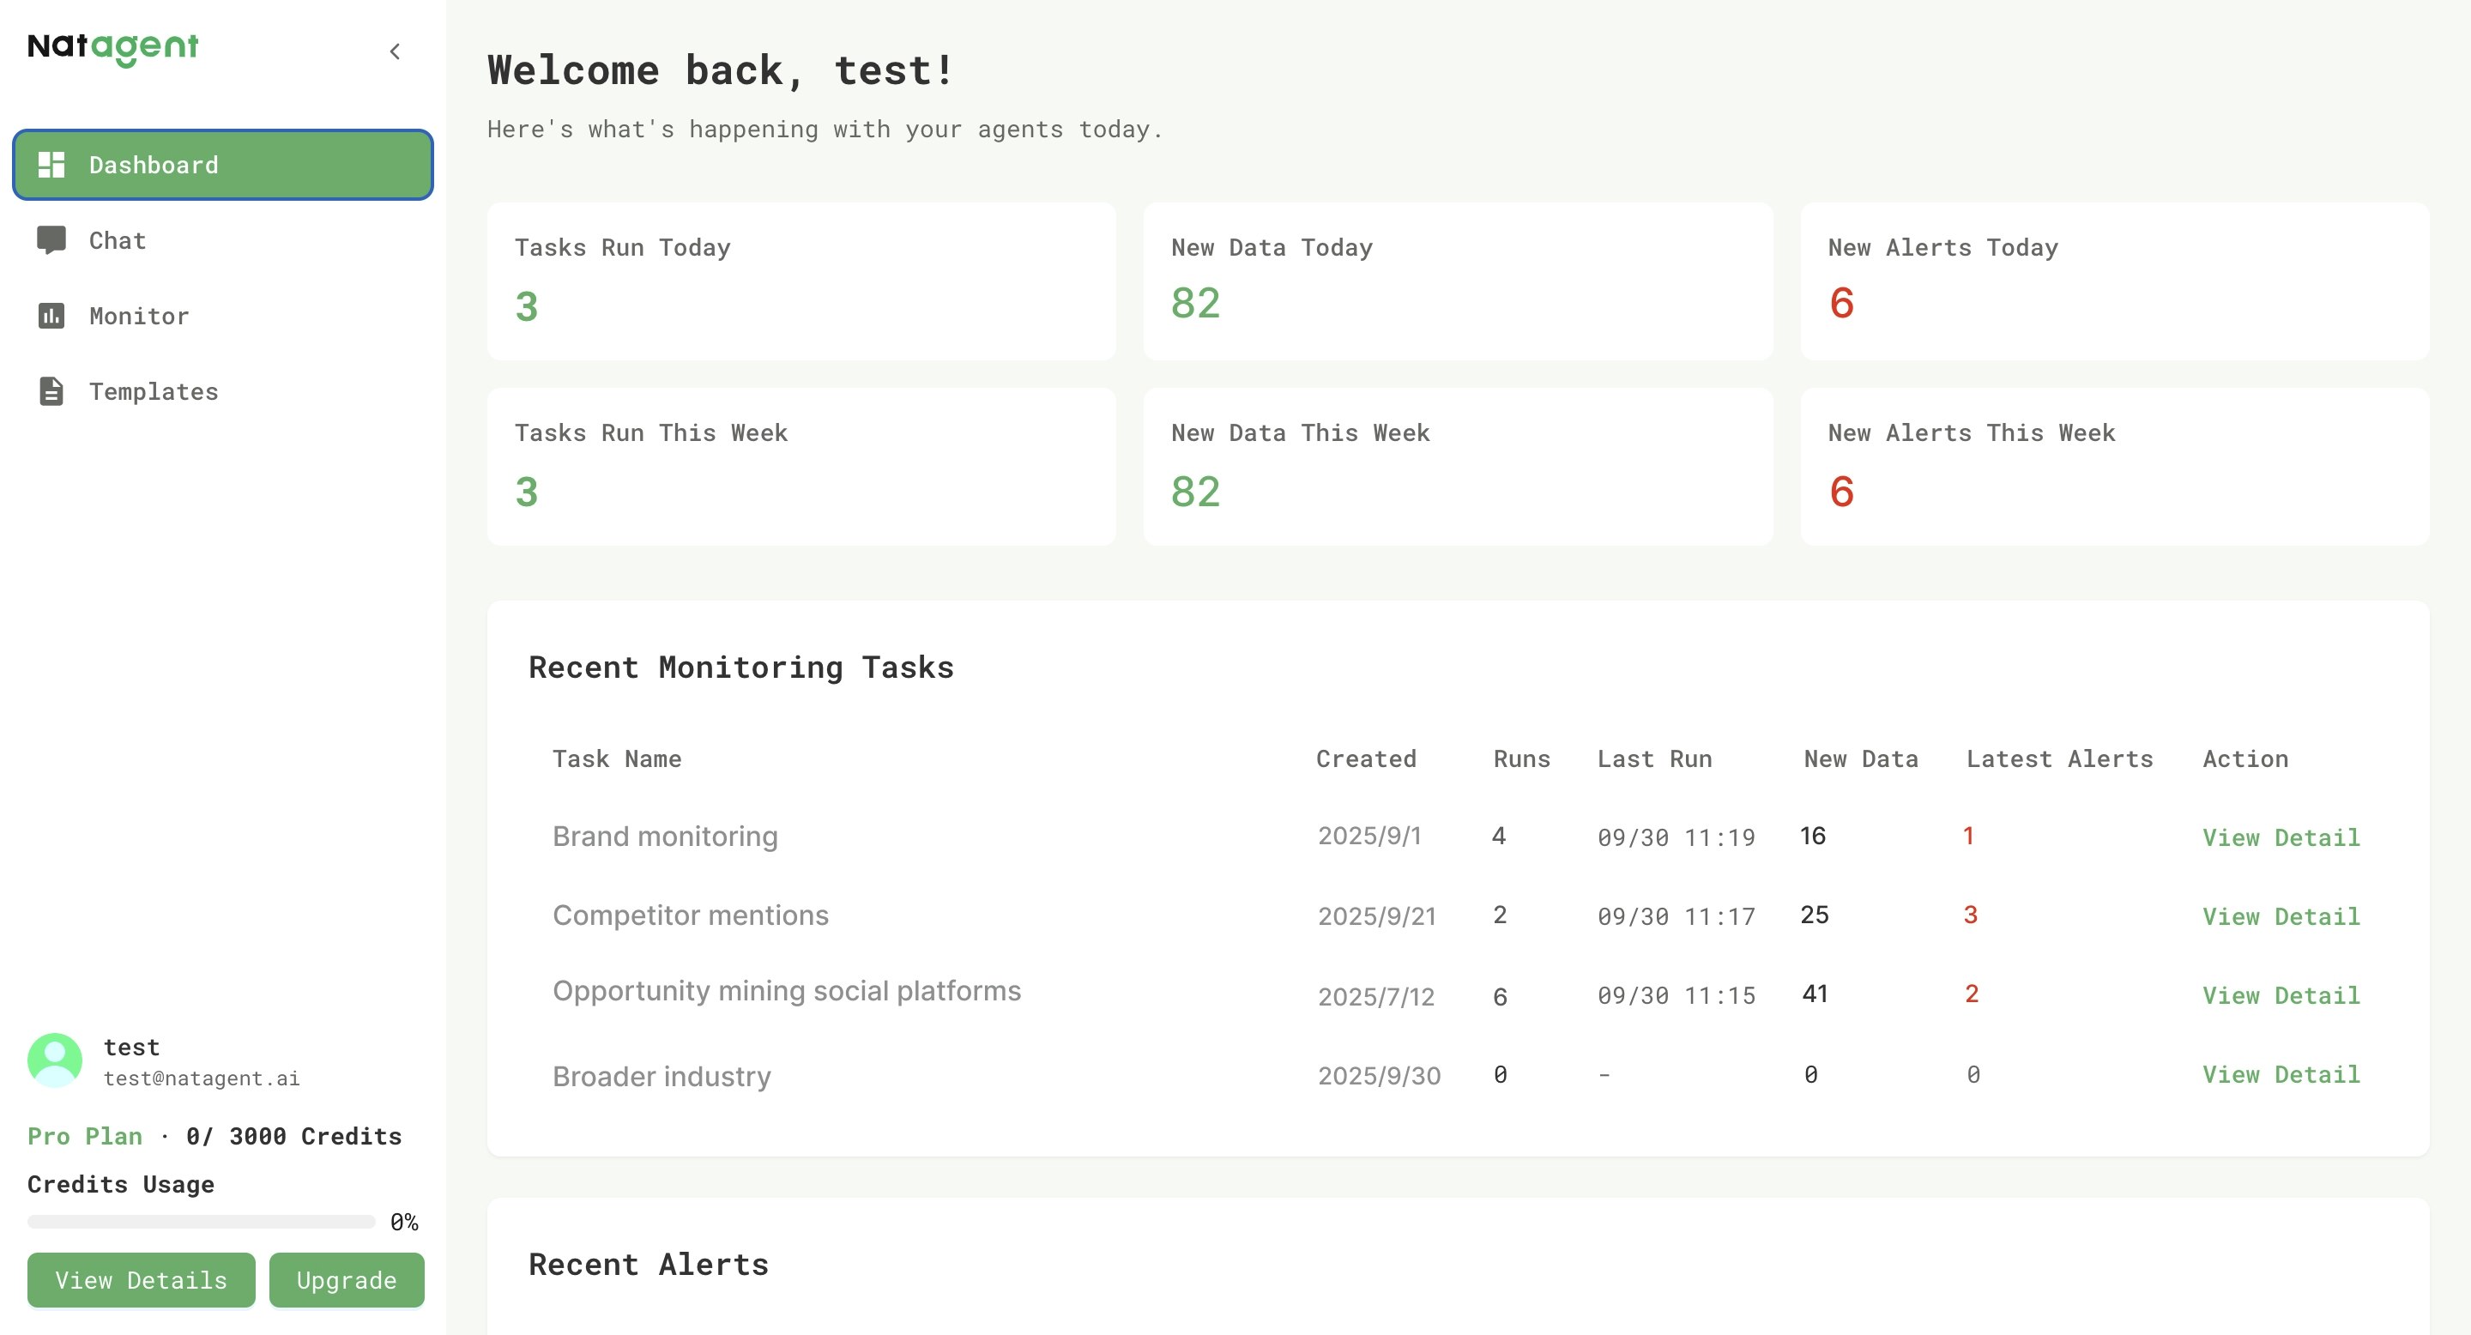Go to the Chat section

(117, 239)
